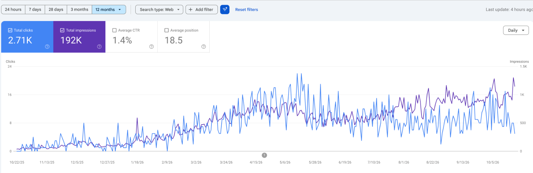Click the 24 clicks axis label
533x173 pixels.
10,66
